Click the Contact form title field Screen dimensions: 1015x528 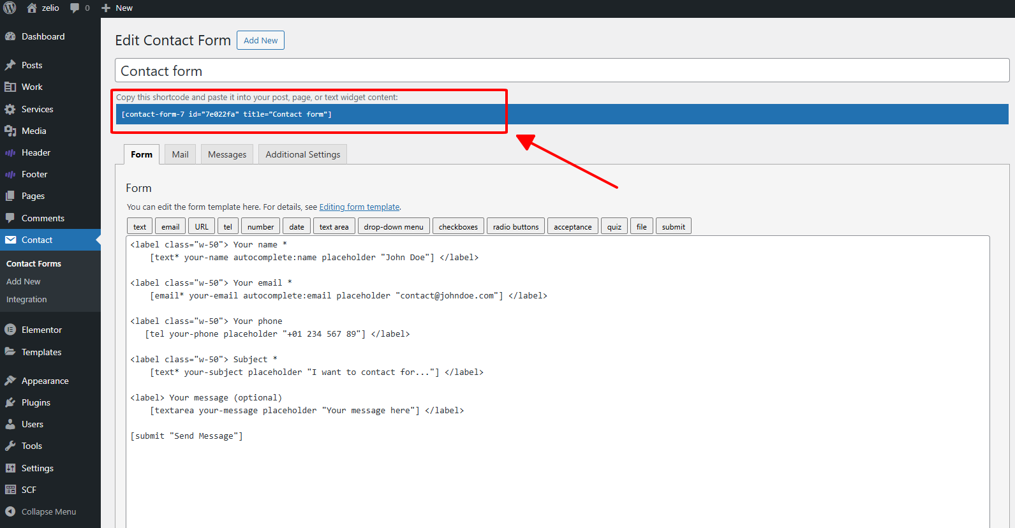coord(562,71)
